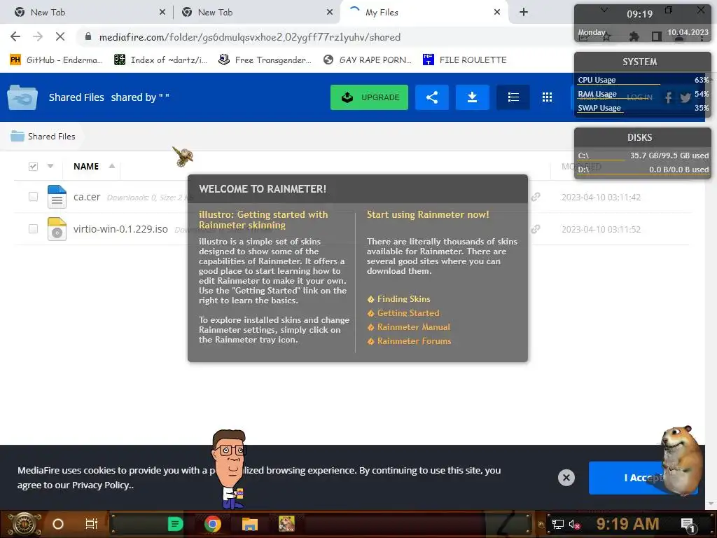Dismiss the cookie notice with X
This screenshot has width=717, height=538.
click(x=566, y=478)
